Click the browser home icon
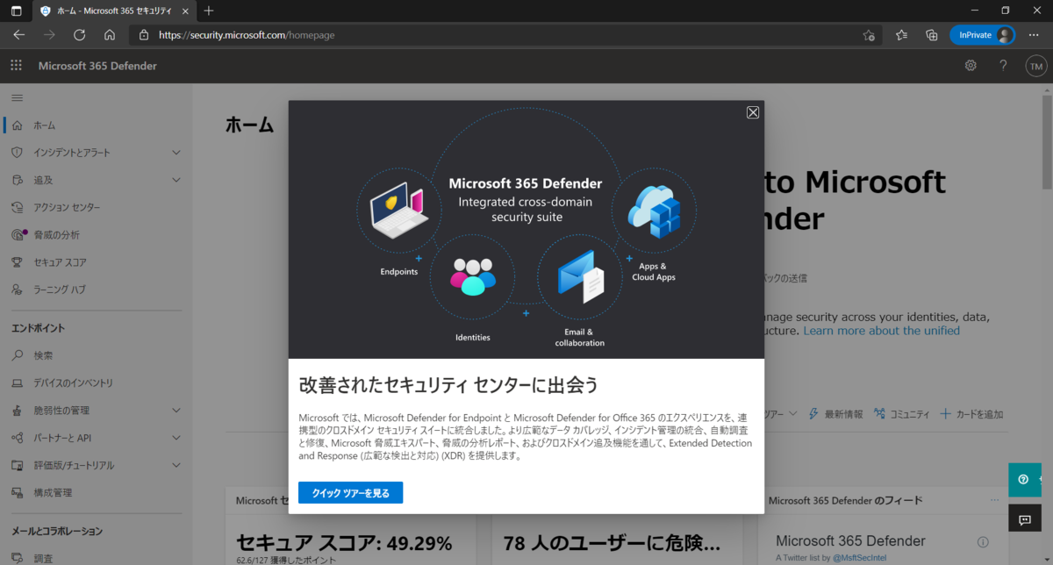This screenshot has height=565, width=1053. coord(110,35)
